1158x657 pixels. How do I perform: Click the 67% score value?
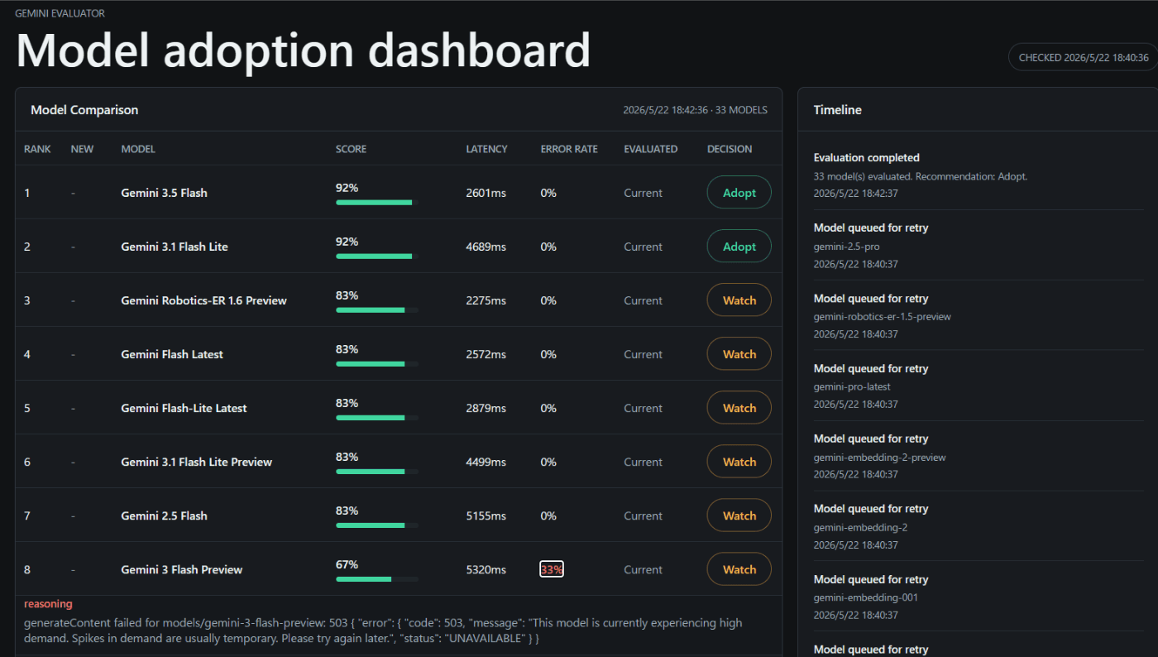[347, 564]
